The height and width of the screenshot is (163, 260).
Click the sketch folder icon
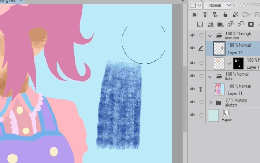218,102
